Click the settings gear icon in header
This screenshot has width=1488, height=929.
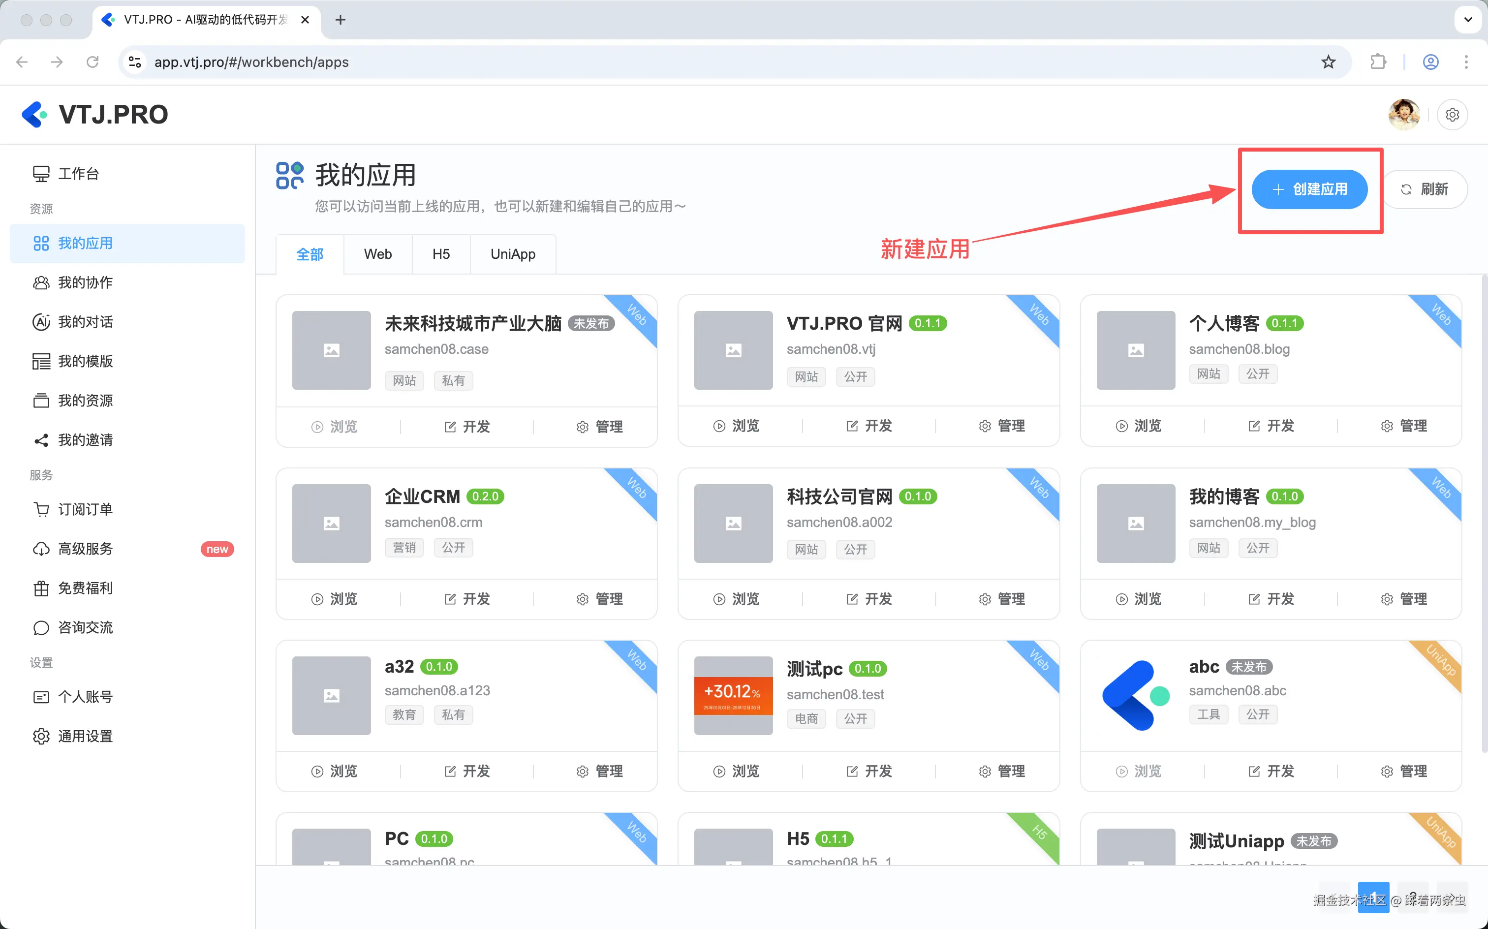click(1452, 115)
